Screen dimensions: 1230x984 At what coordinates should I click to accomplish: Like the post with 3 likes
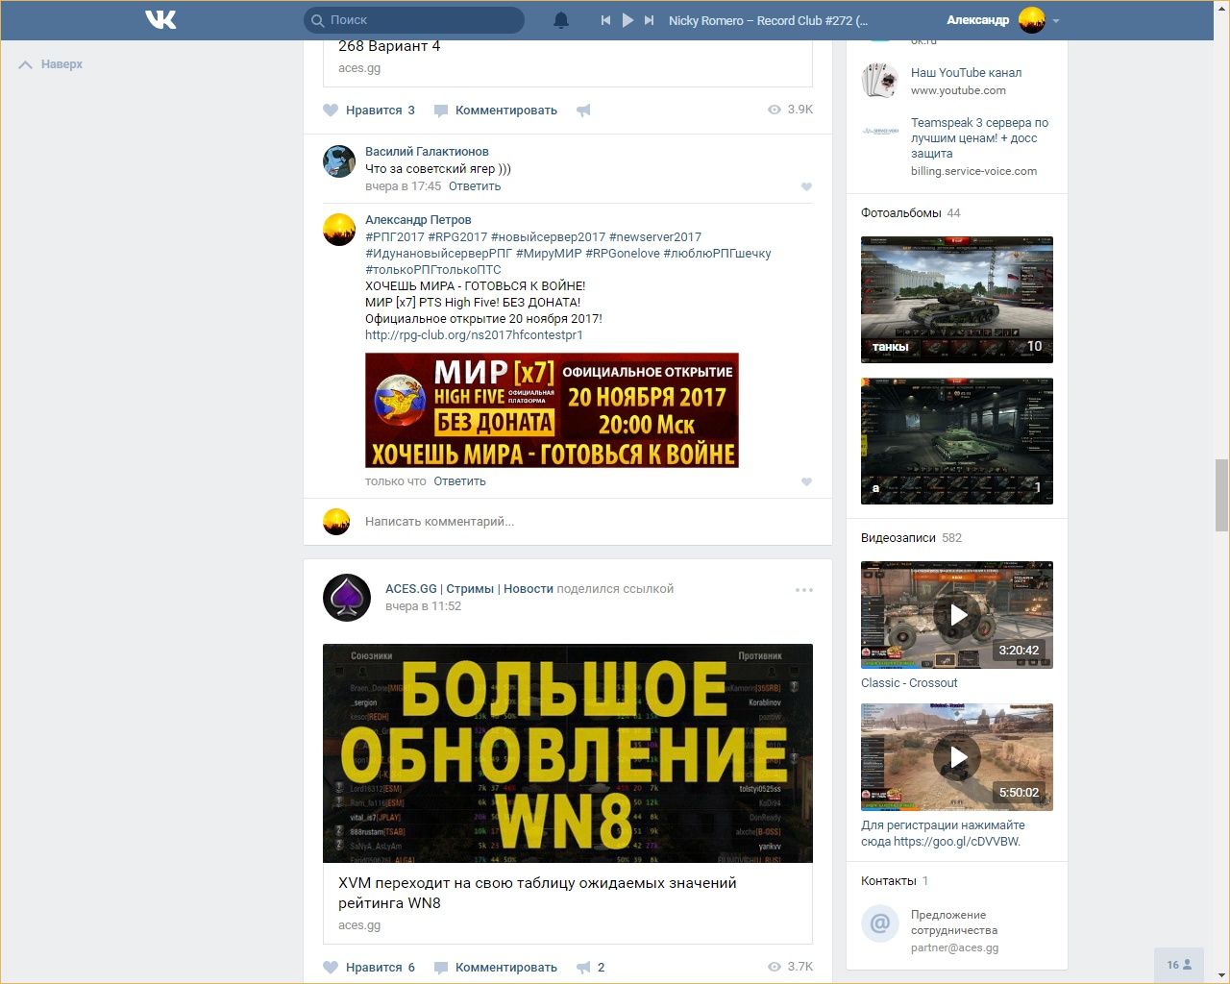tap(369, 111)
